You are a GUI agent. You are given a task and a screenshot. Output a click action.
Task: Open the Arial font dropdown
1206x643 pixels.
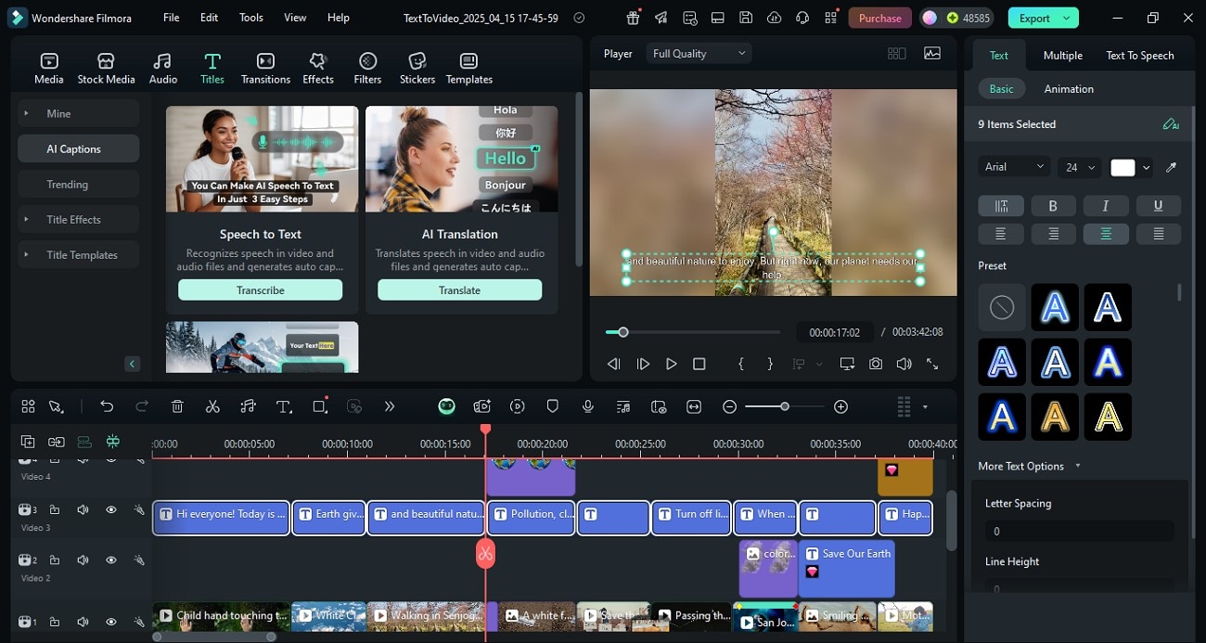tap(1014, 167)
